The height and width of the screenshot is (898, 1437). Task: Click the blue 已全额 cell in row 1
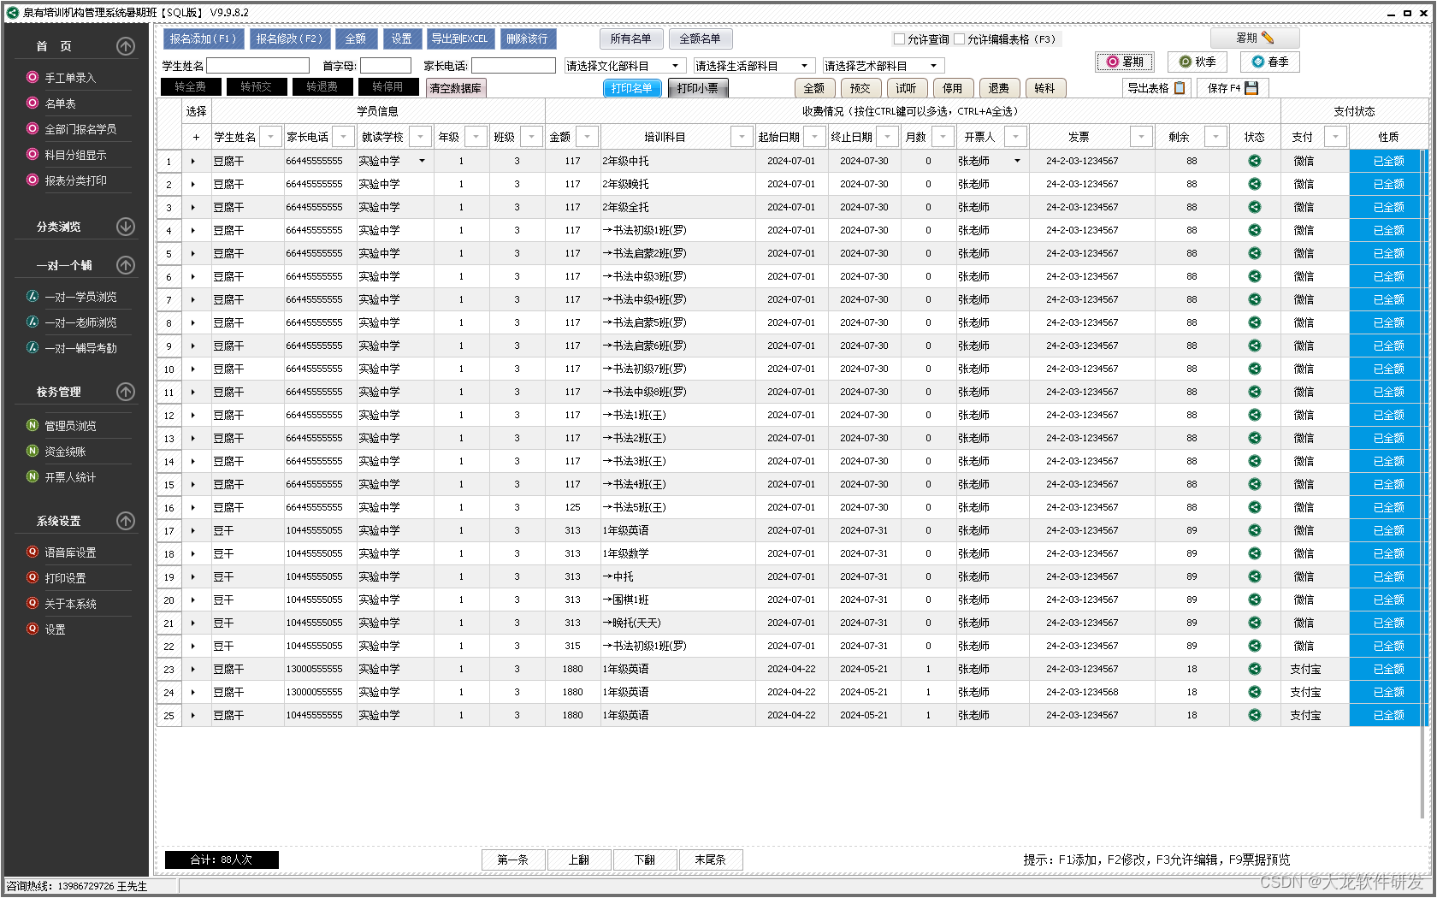pos(1388,161)
